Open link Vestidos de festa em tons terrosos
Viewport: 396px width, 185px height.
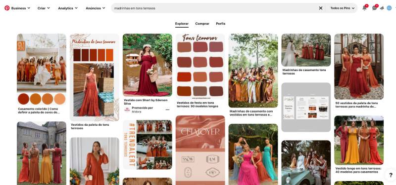coord(197,105)
